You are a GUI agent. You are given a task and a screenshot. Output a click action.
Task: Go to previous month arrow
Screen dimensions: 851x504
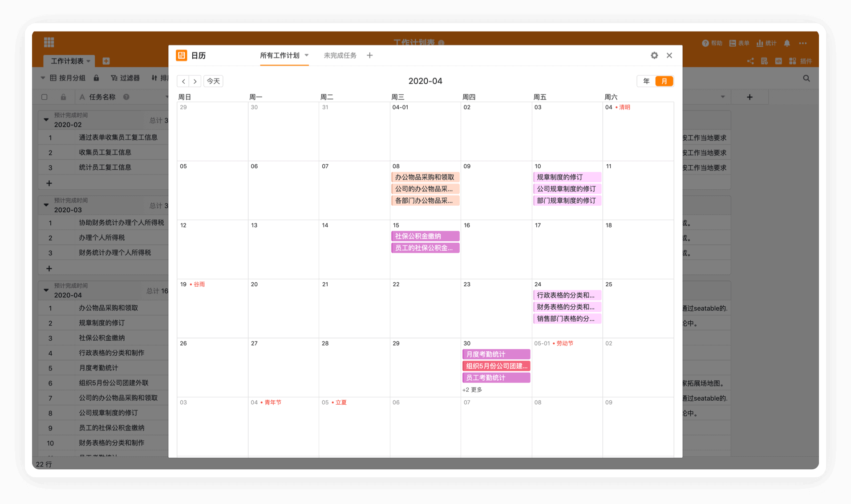[x=183, y=81]
